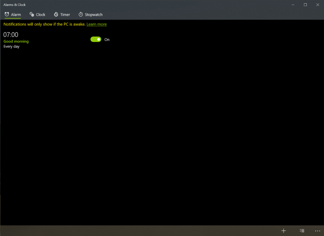The width and height of the screenshot is (324, 236).
Task: Switch to the Alarm tab
Action: click(13, 14)
